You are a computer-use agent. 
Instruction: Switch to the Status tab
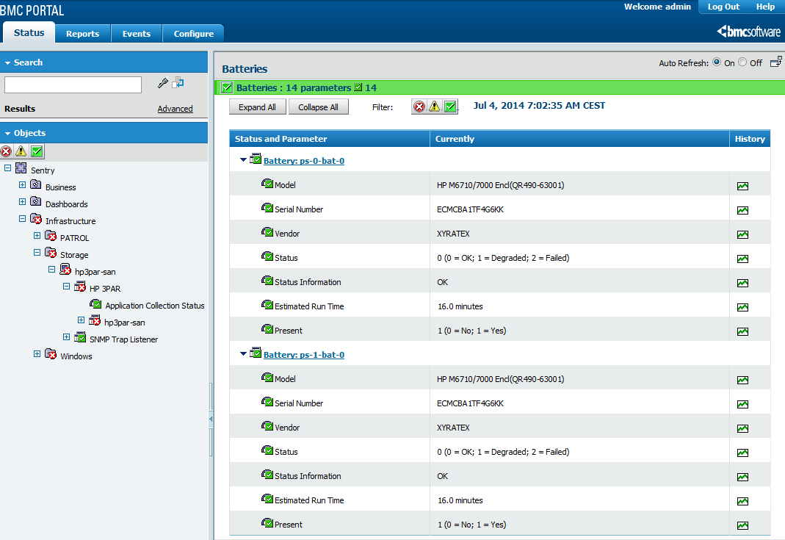pos(29,32)
